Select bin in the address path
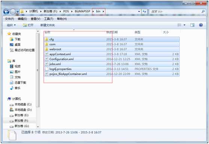Viewport: 209px width, 144px height. [x=98, y=12]
